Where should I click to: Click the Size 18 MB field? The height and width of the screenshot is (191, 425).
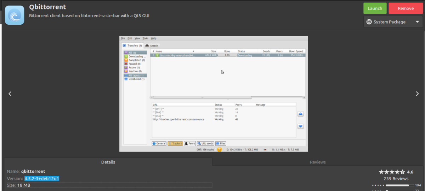click(x=109, y=185)
